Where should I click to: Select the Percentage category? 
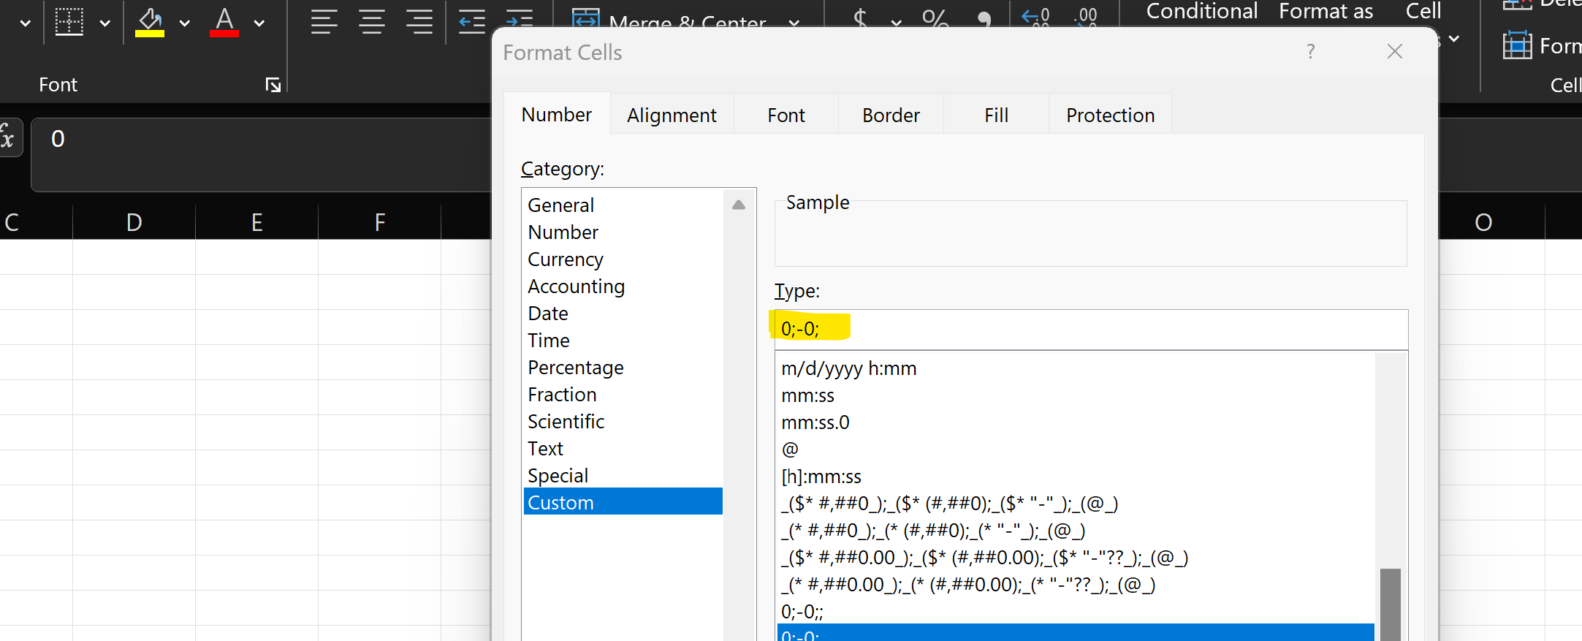[x=623, y=367]
